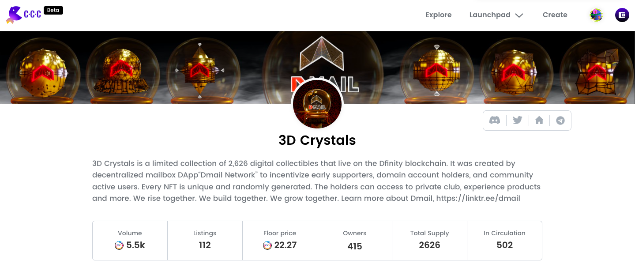
Task: Open the colorful user avatar icon
Action: point(596,15)
